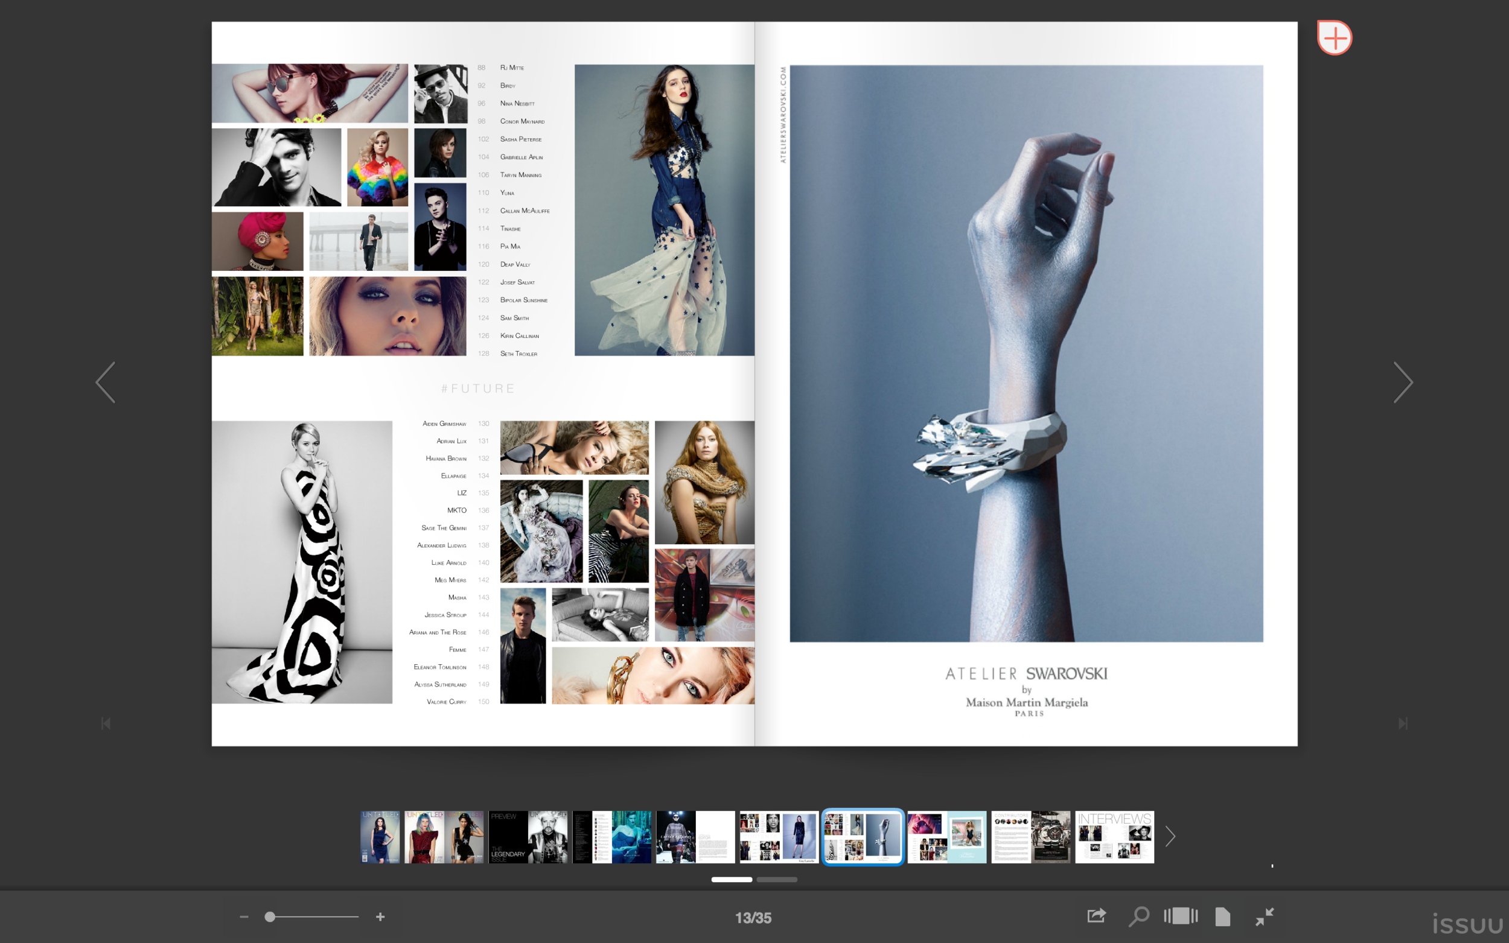Viewport: 1509px width, 943px height.
Task: Zoom out with the minus button
Action: pos(244,917)
